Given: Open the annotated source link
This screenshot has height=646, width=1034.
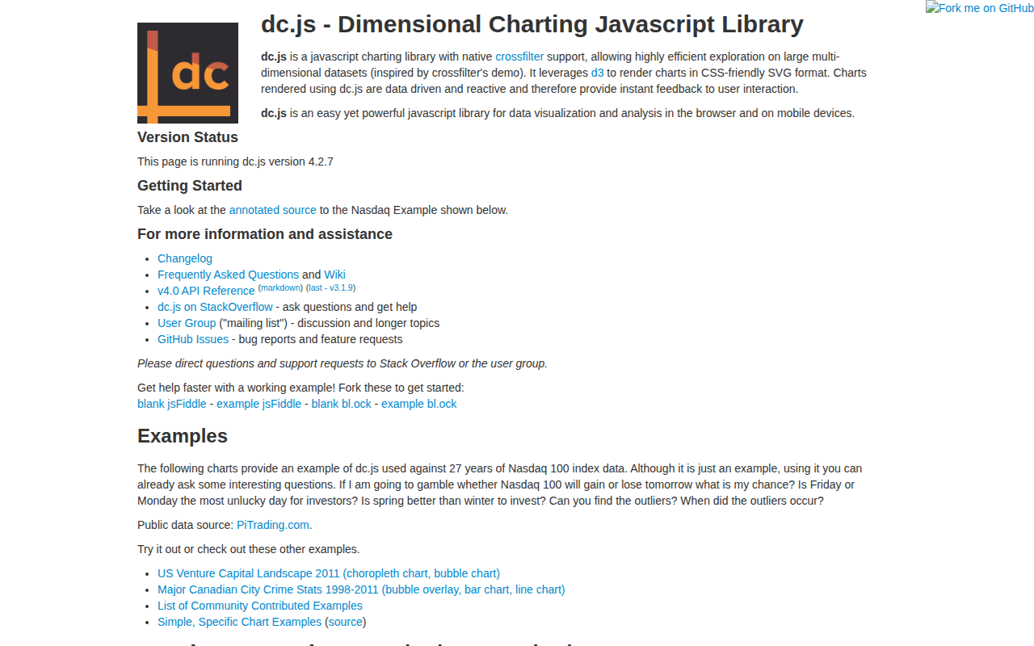Looking at the screenshot, I should point(273,210).
